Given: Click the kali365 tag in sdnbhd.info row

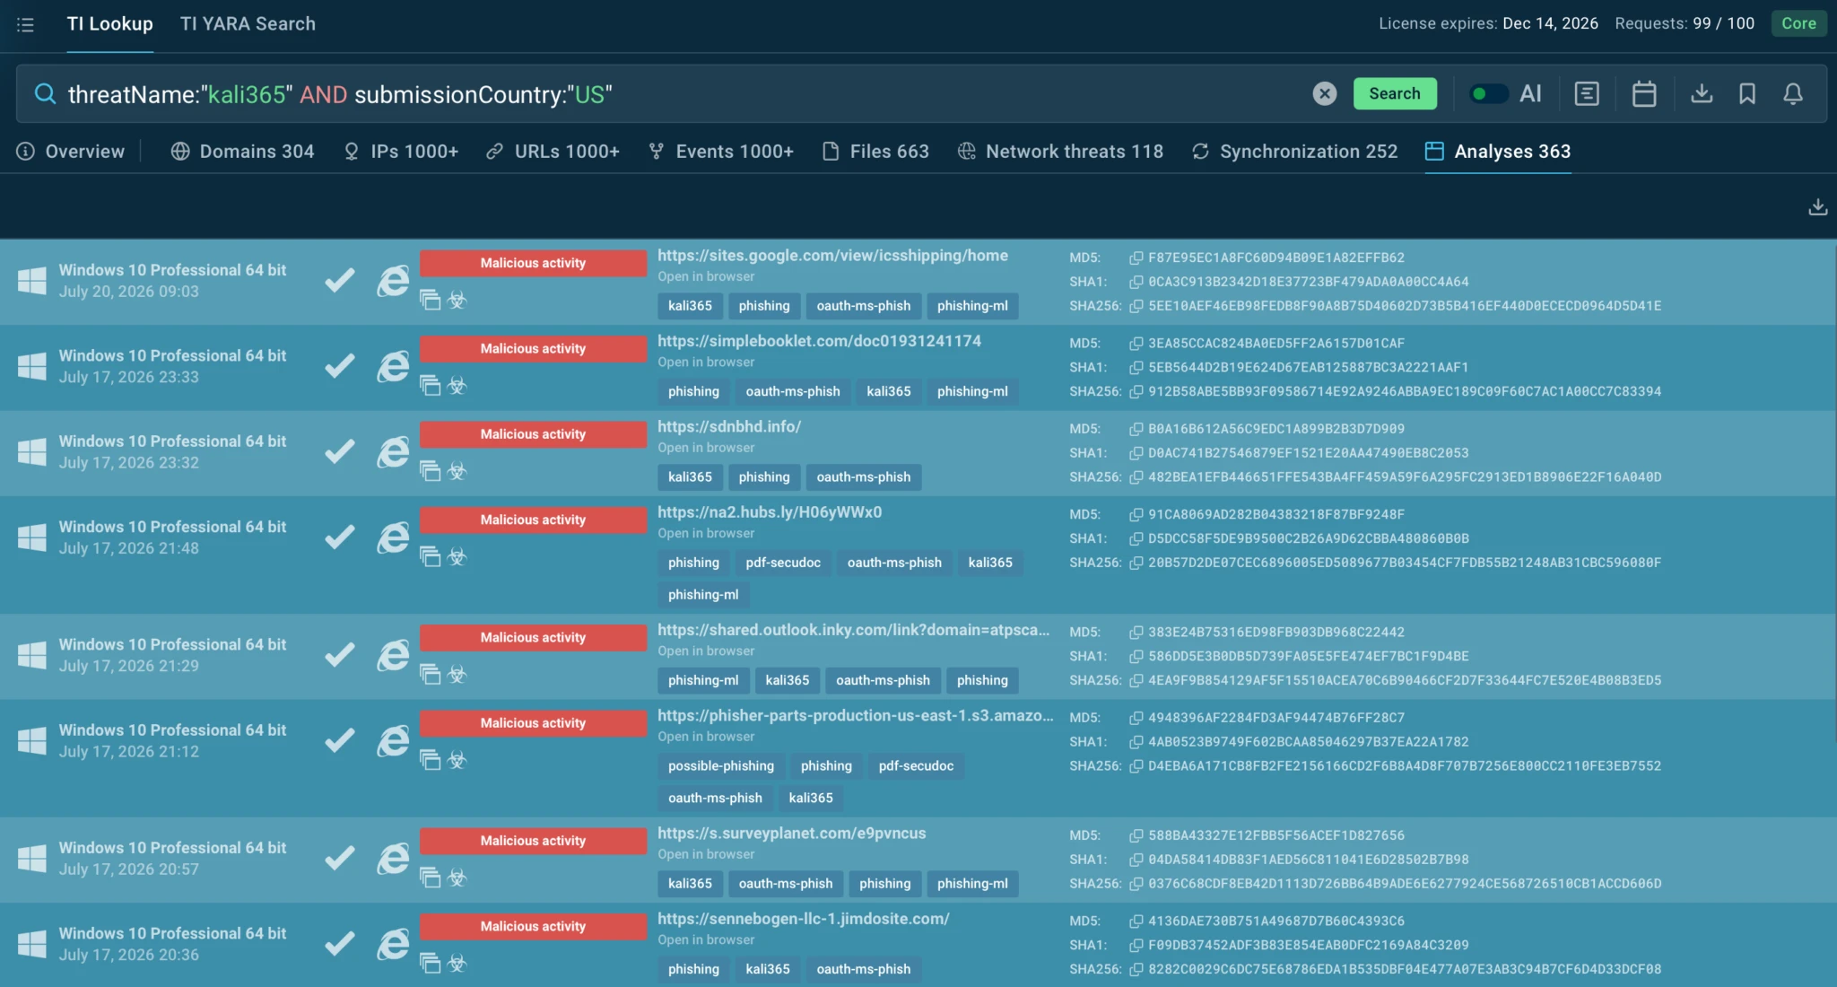Looking at the screenshot, I should tap(689, 476).
